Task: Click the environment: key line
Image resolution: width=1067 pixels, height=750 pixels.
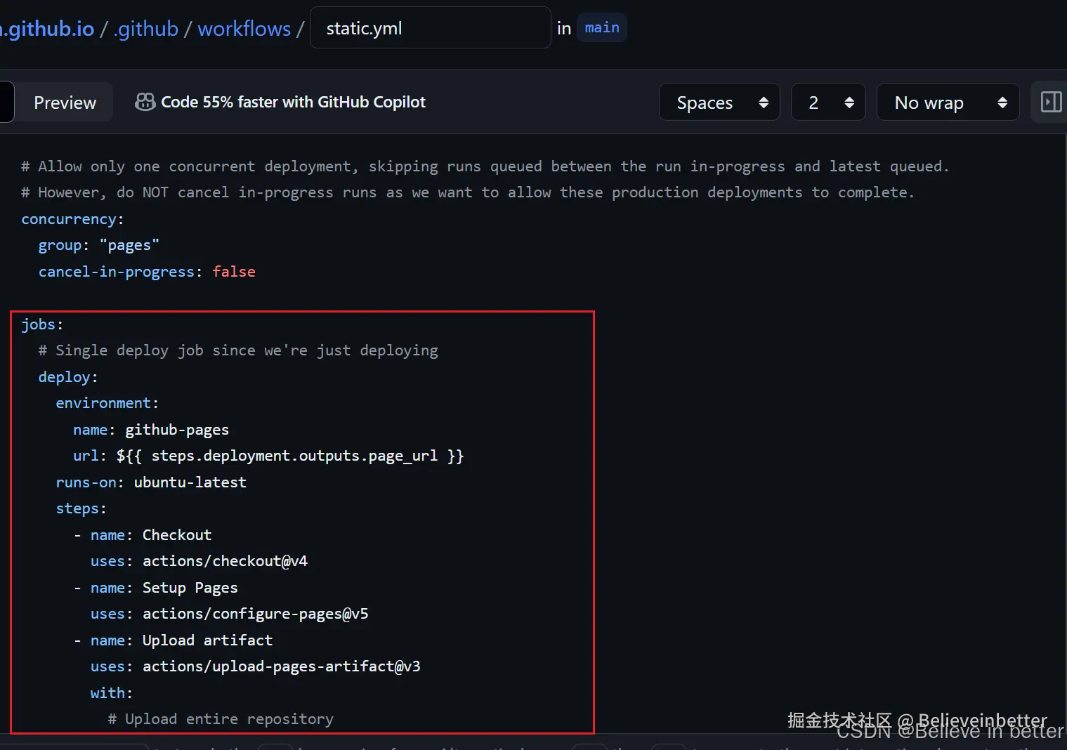Action: click(x=107, y=403)
